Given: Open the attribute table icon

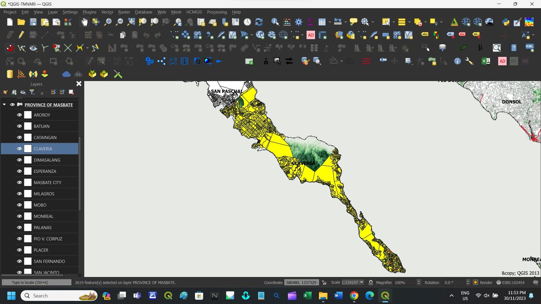Looking at the screenshot, I should click(x=322, y=22).
